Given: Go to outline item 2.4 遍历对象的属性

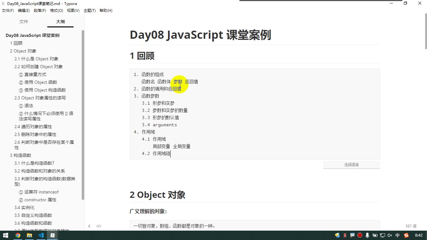Looking at the screenshot, I should (33, 127).
